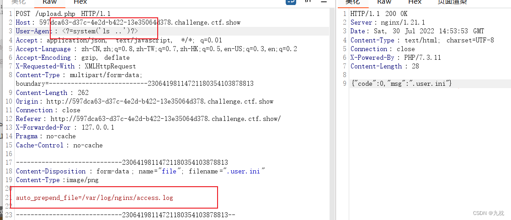Click opening multipart boundary on line 17
The image size is (511, 220).
[x=122, y=162]
